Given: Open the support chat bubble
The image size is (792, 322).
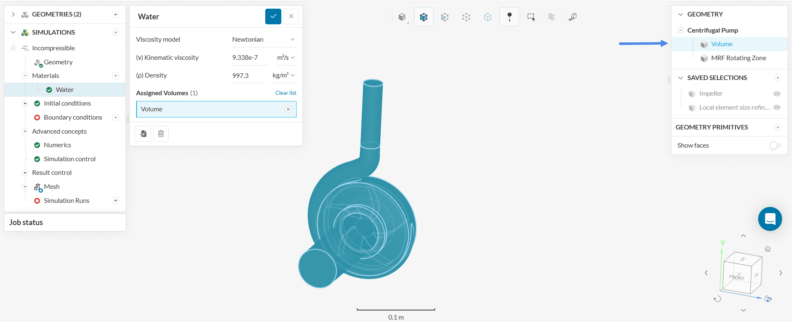Looking at the screenshot, I should (770, 219).
